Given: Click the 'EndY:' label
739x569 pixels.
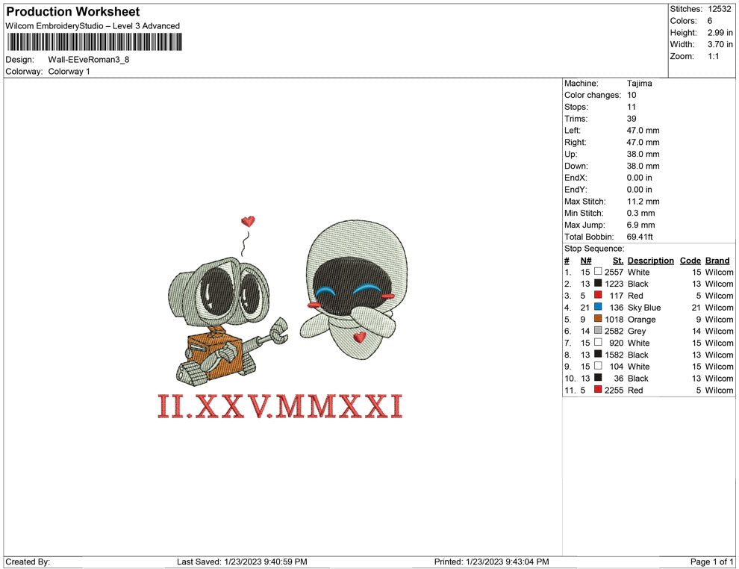Looking at the screenshot, I should [576, 190].
